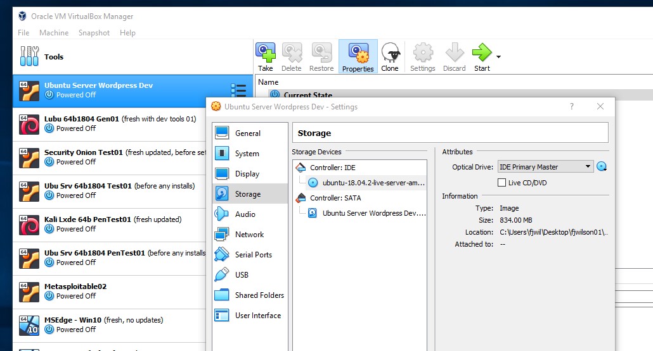The image size is (653, 351).
Task: Click the Discard toolbar icon
Action: (x=455, y=57)
